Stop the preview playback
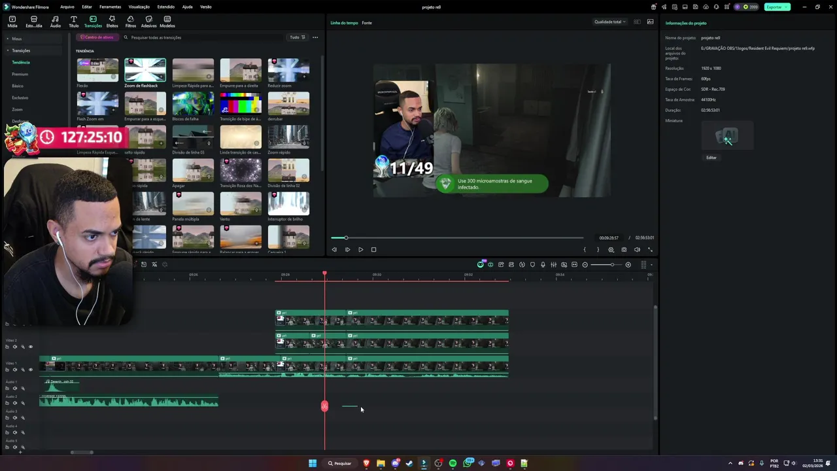 [x=373, y=249]
